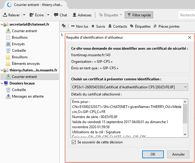Toggle the Contacts filter
Viewport: 195px width, 163px height.
pos(118,26)
